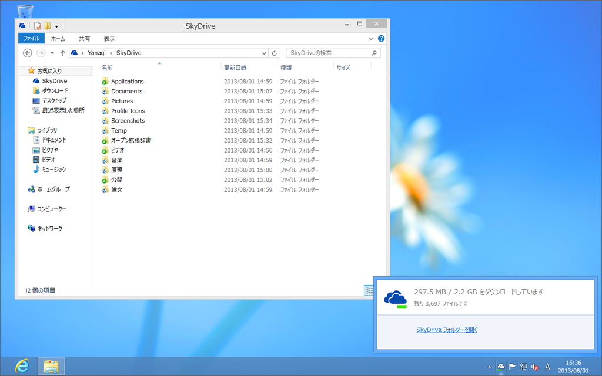Select the Applications folder icon

[105, 81]
